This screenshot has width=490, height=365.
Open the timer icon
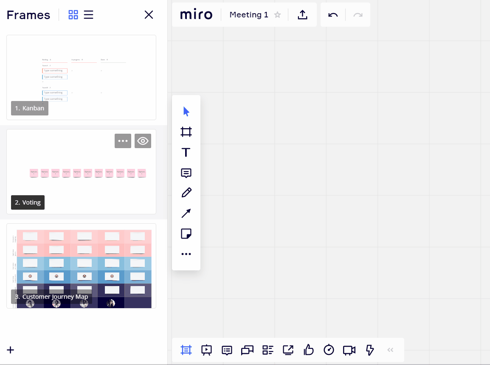tap(329, 350)
